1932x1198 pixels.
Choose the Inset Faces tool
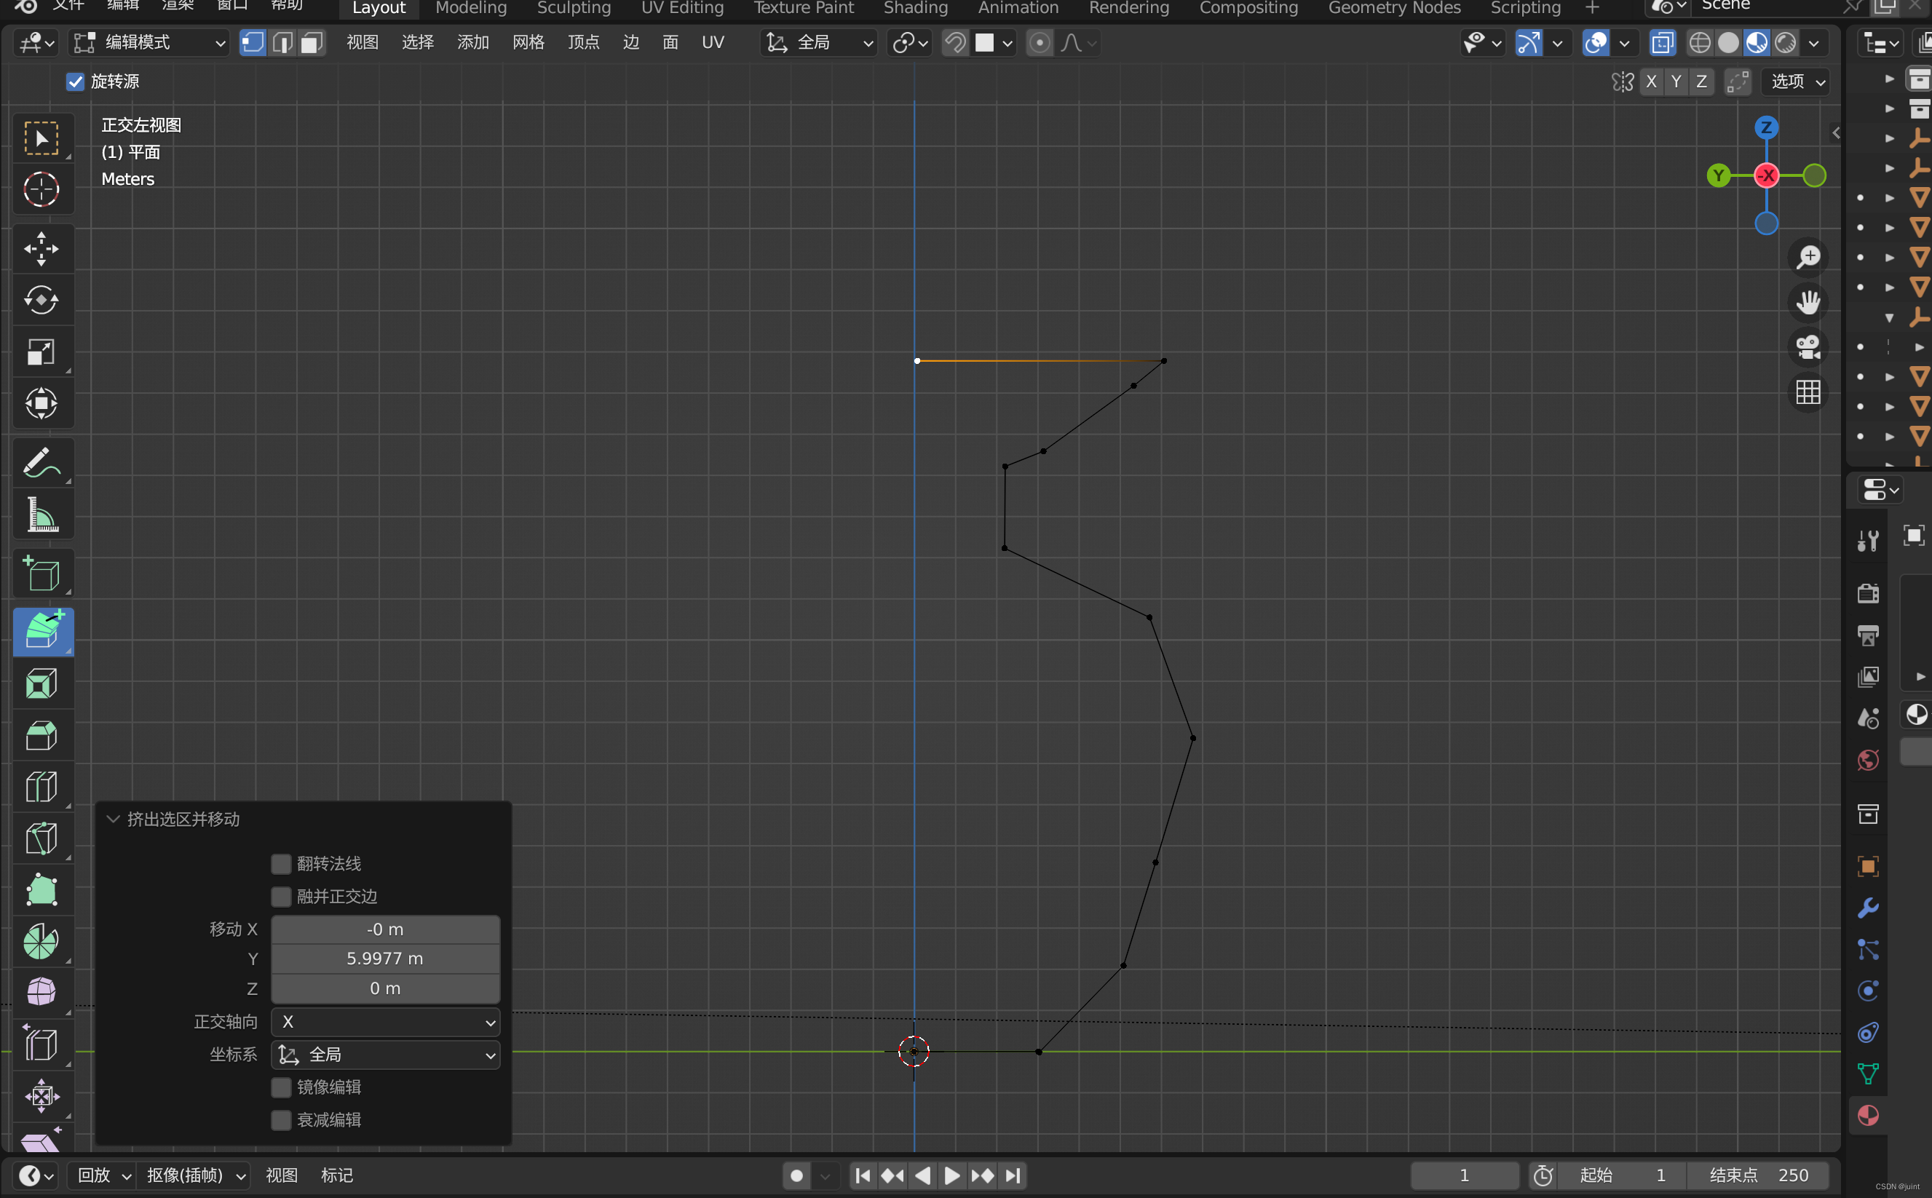41,683
